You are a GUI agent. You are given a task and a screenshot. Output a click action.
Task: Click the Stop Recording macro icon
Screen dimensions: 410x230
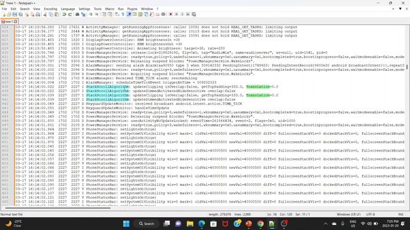coord(176,14)
